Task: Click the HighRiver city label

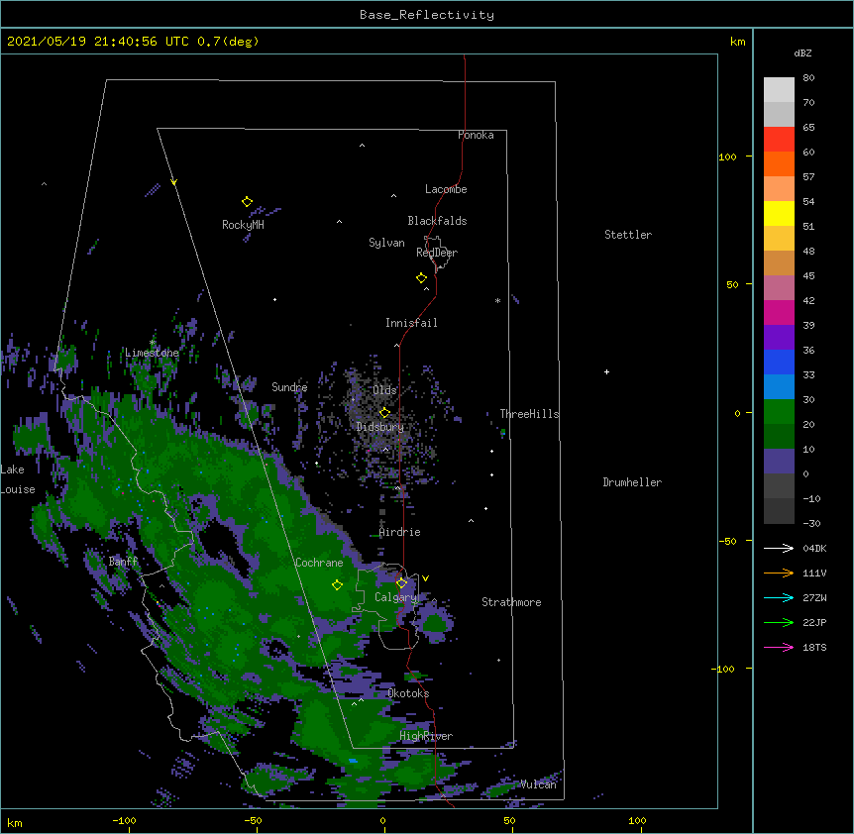Action: 426,736
